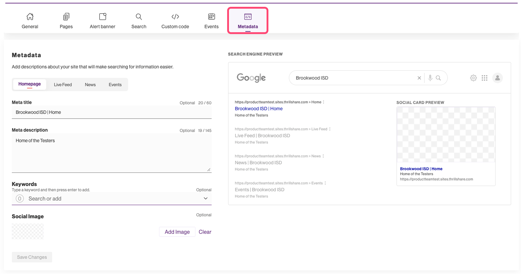This screenshot has width=521, height=274.
Task: Click the Events | Brookwood ISD result
Action: click(x=259, y=189)
